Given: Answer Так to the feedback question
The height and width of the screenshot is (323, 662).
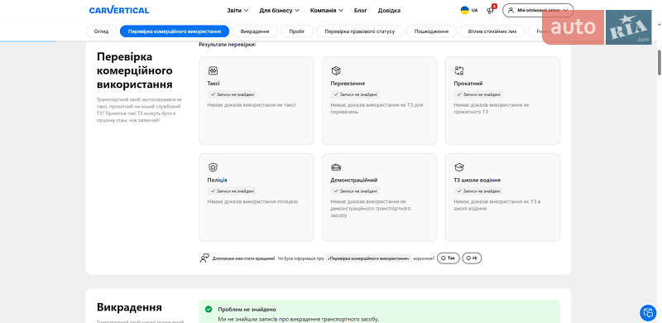Looking at the screenshot, I should pyautogui.click(x=448, y=258).
